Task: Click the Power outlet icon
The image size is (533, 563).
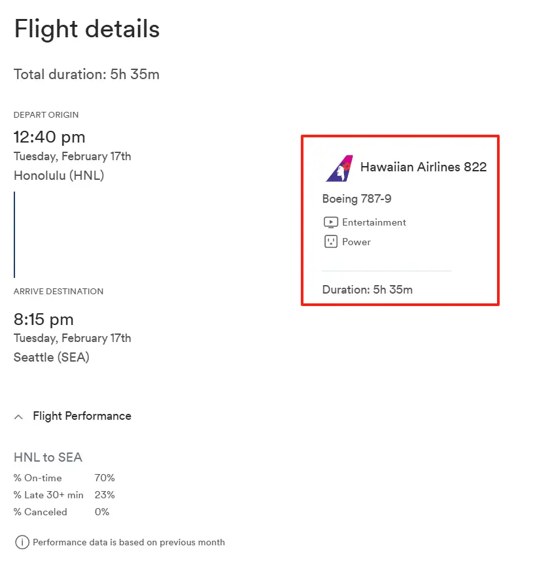Action: tap(331, 242)
